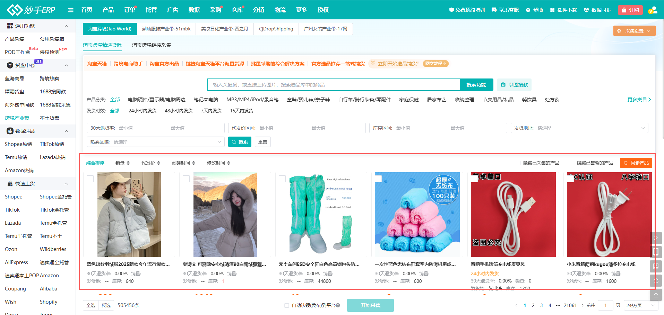The image size is (664, 315).
Task: Open the 免费预约培训 training icon
Action: tap(451, 10)
